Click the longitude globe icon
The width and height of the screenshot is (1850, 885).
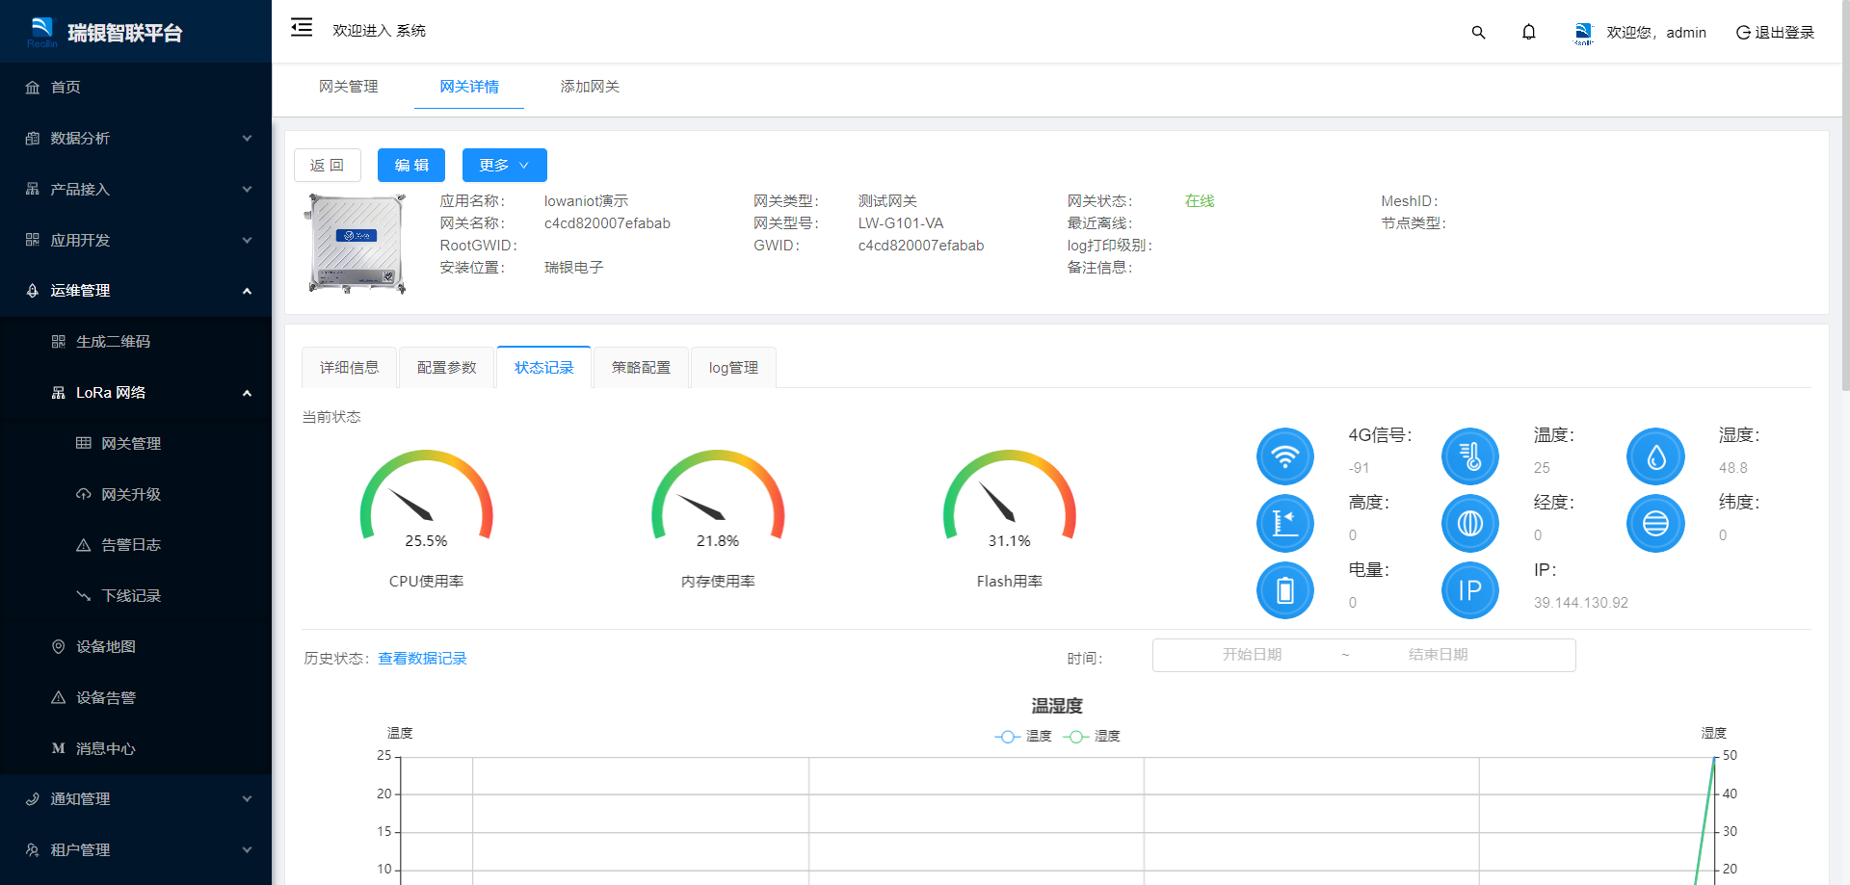(1469, 523)
